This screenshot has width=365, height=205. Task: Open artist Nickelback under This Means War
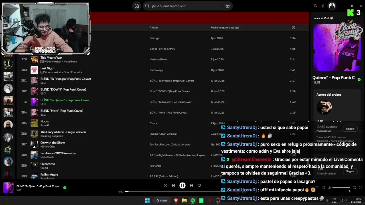(x=70, y=61)
